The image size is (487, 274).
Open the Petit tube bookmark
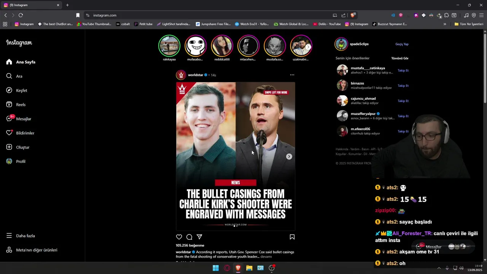pos(143,24)
